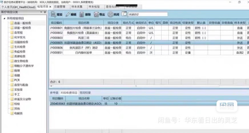
Task: Sort by the 默认值 column header
Action: pyautogui.click(x=201, y=23)
